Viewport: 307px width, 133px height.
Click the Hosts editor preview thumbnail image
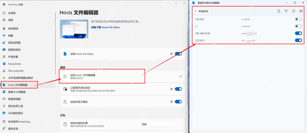click(x=74, y=29)
